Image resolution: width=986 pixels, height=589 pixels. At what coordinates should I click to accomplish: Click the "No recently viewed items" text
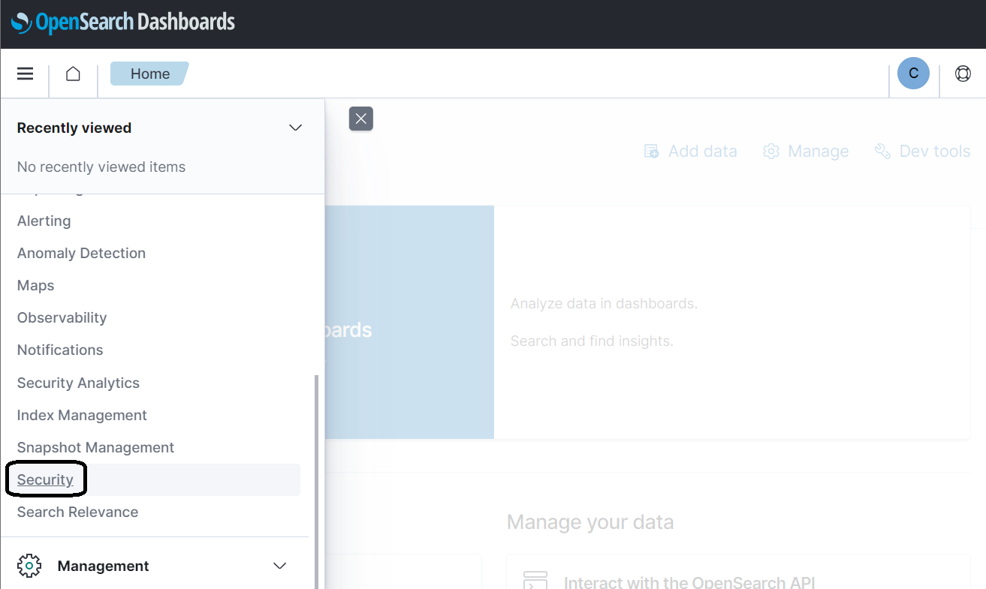coord(101,167)
